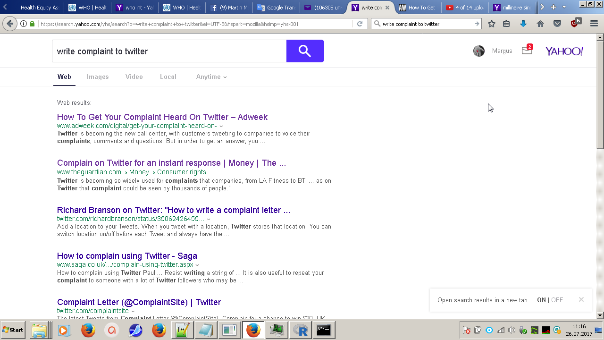Image resolution: width=604 pixels, height=340 pixels.
Task: Expand the Saga result URL options arrow
Action: [x=197, y=265]
